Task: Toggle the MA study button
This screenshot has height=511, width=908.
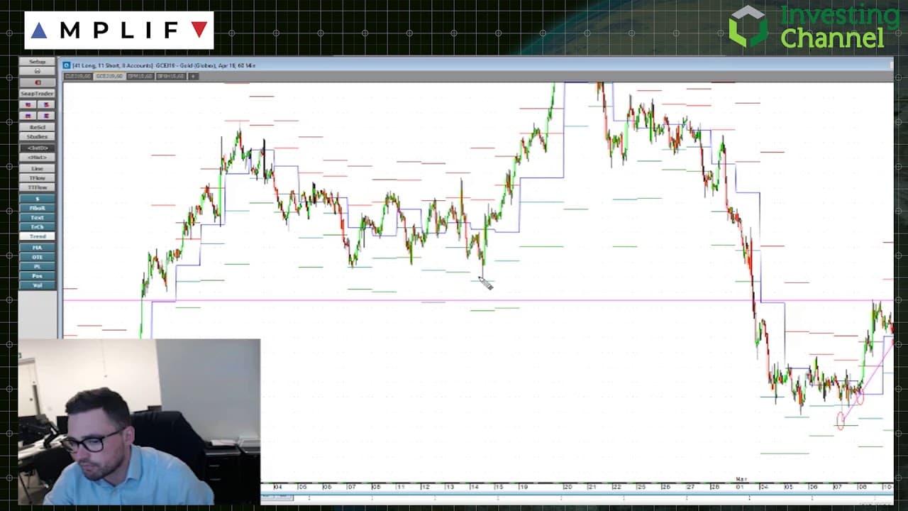Action: coord(37,247)
